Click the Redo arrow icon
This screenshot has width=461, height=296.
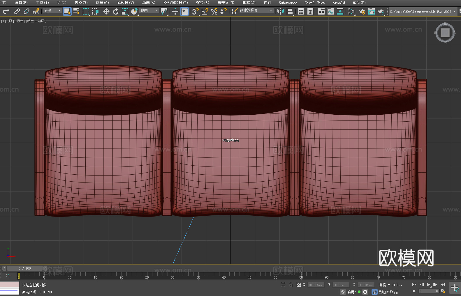click(6, 11)
